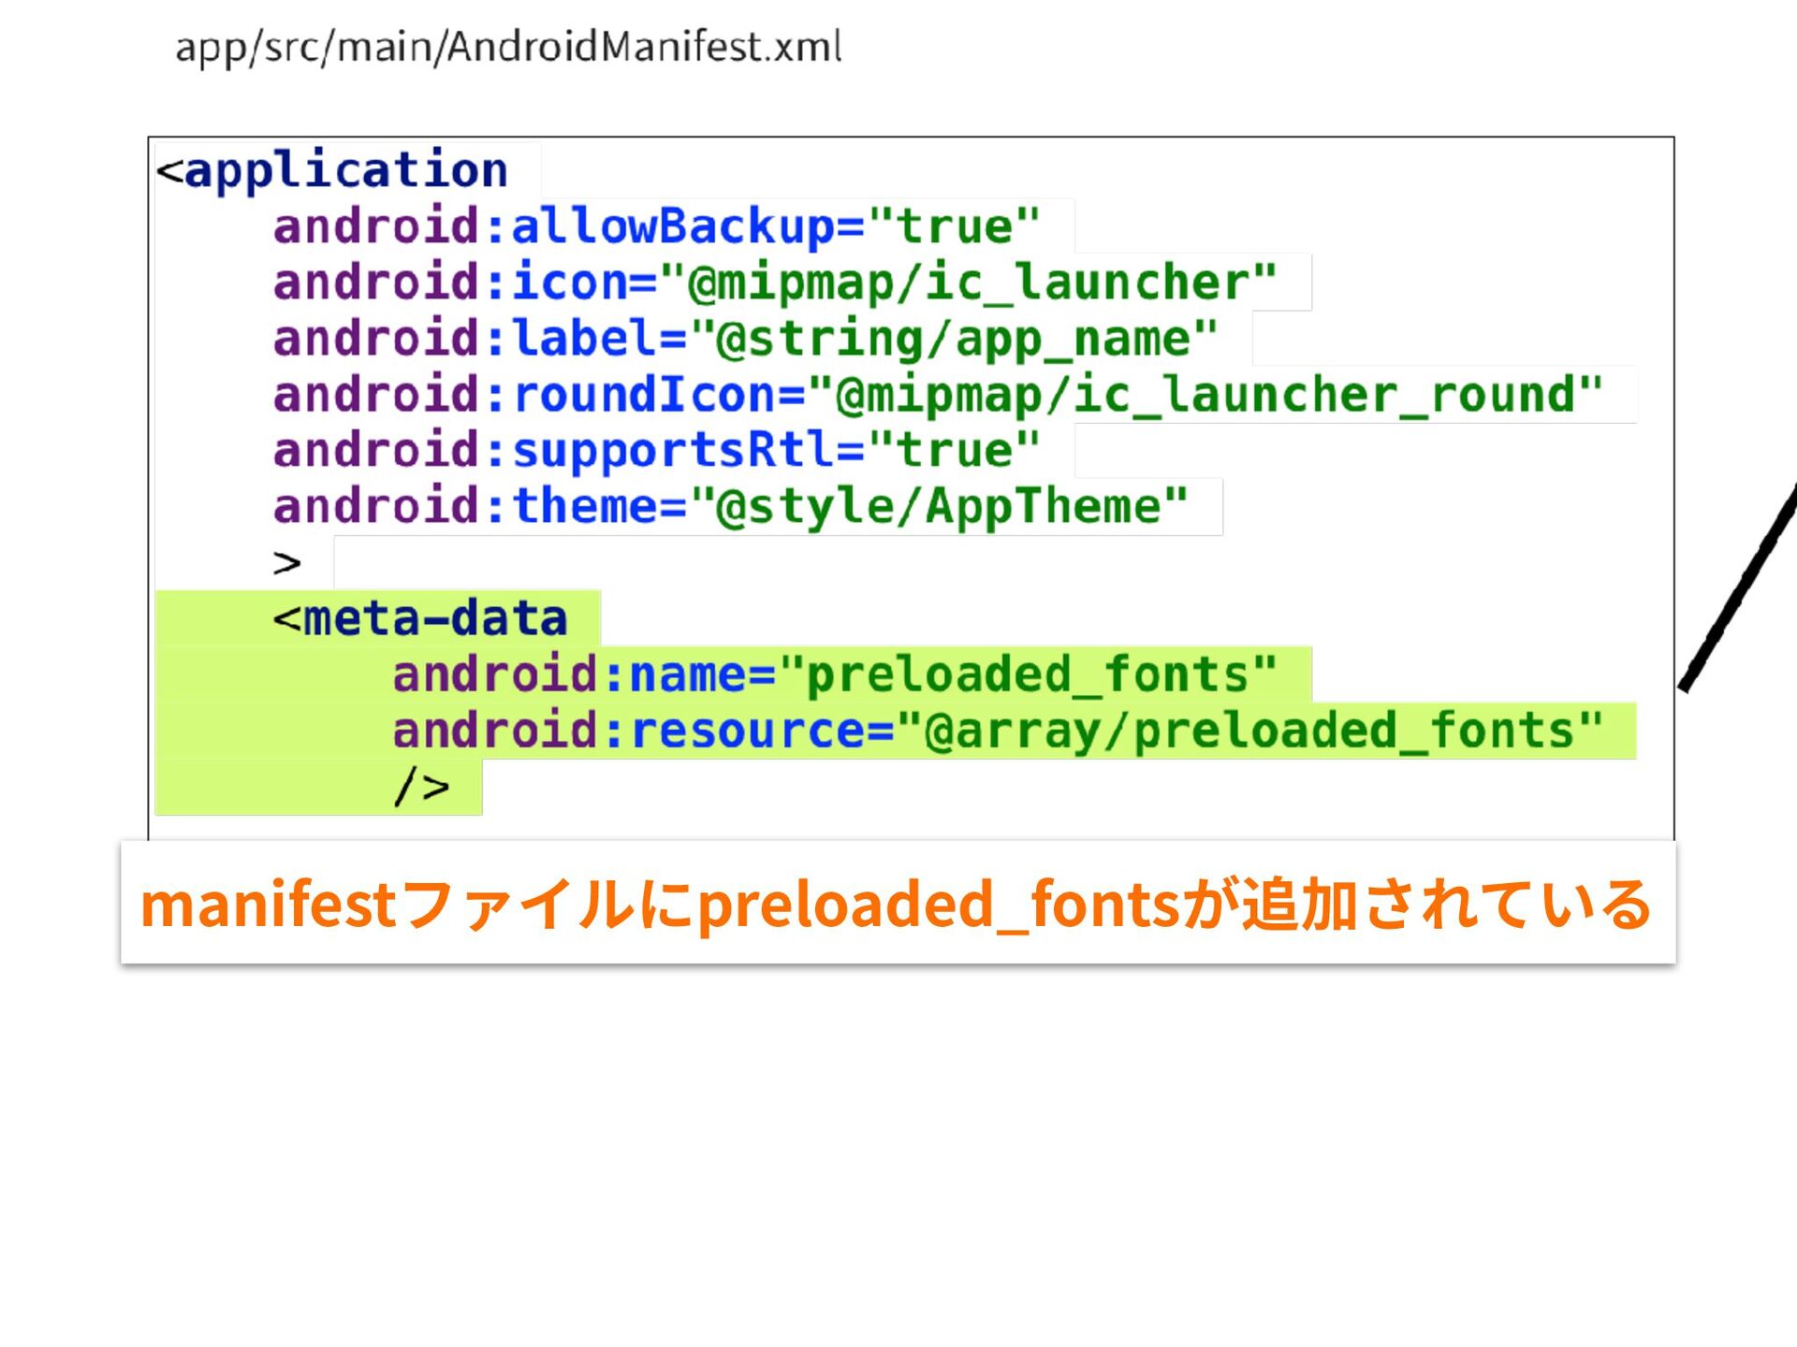Select the android:icon="@mipmap/ic_launcher" line
The width and height of the screenshot is (1797, 1347).
pos(775,282)
